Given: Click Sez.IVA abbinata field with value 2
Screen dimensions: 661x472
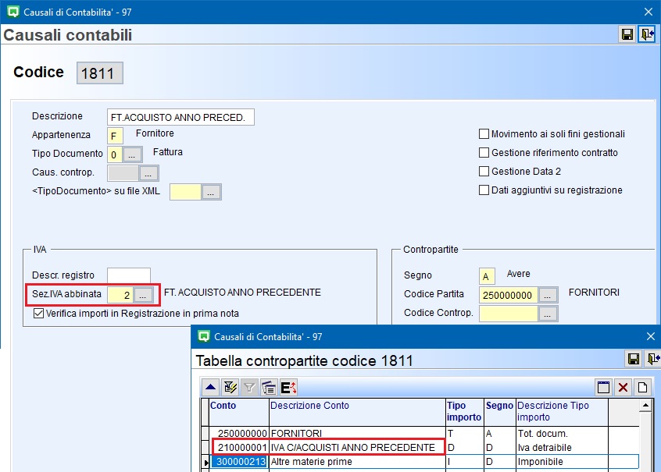Looking at the screenshot, I should tap(120, 295).
